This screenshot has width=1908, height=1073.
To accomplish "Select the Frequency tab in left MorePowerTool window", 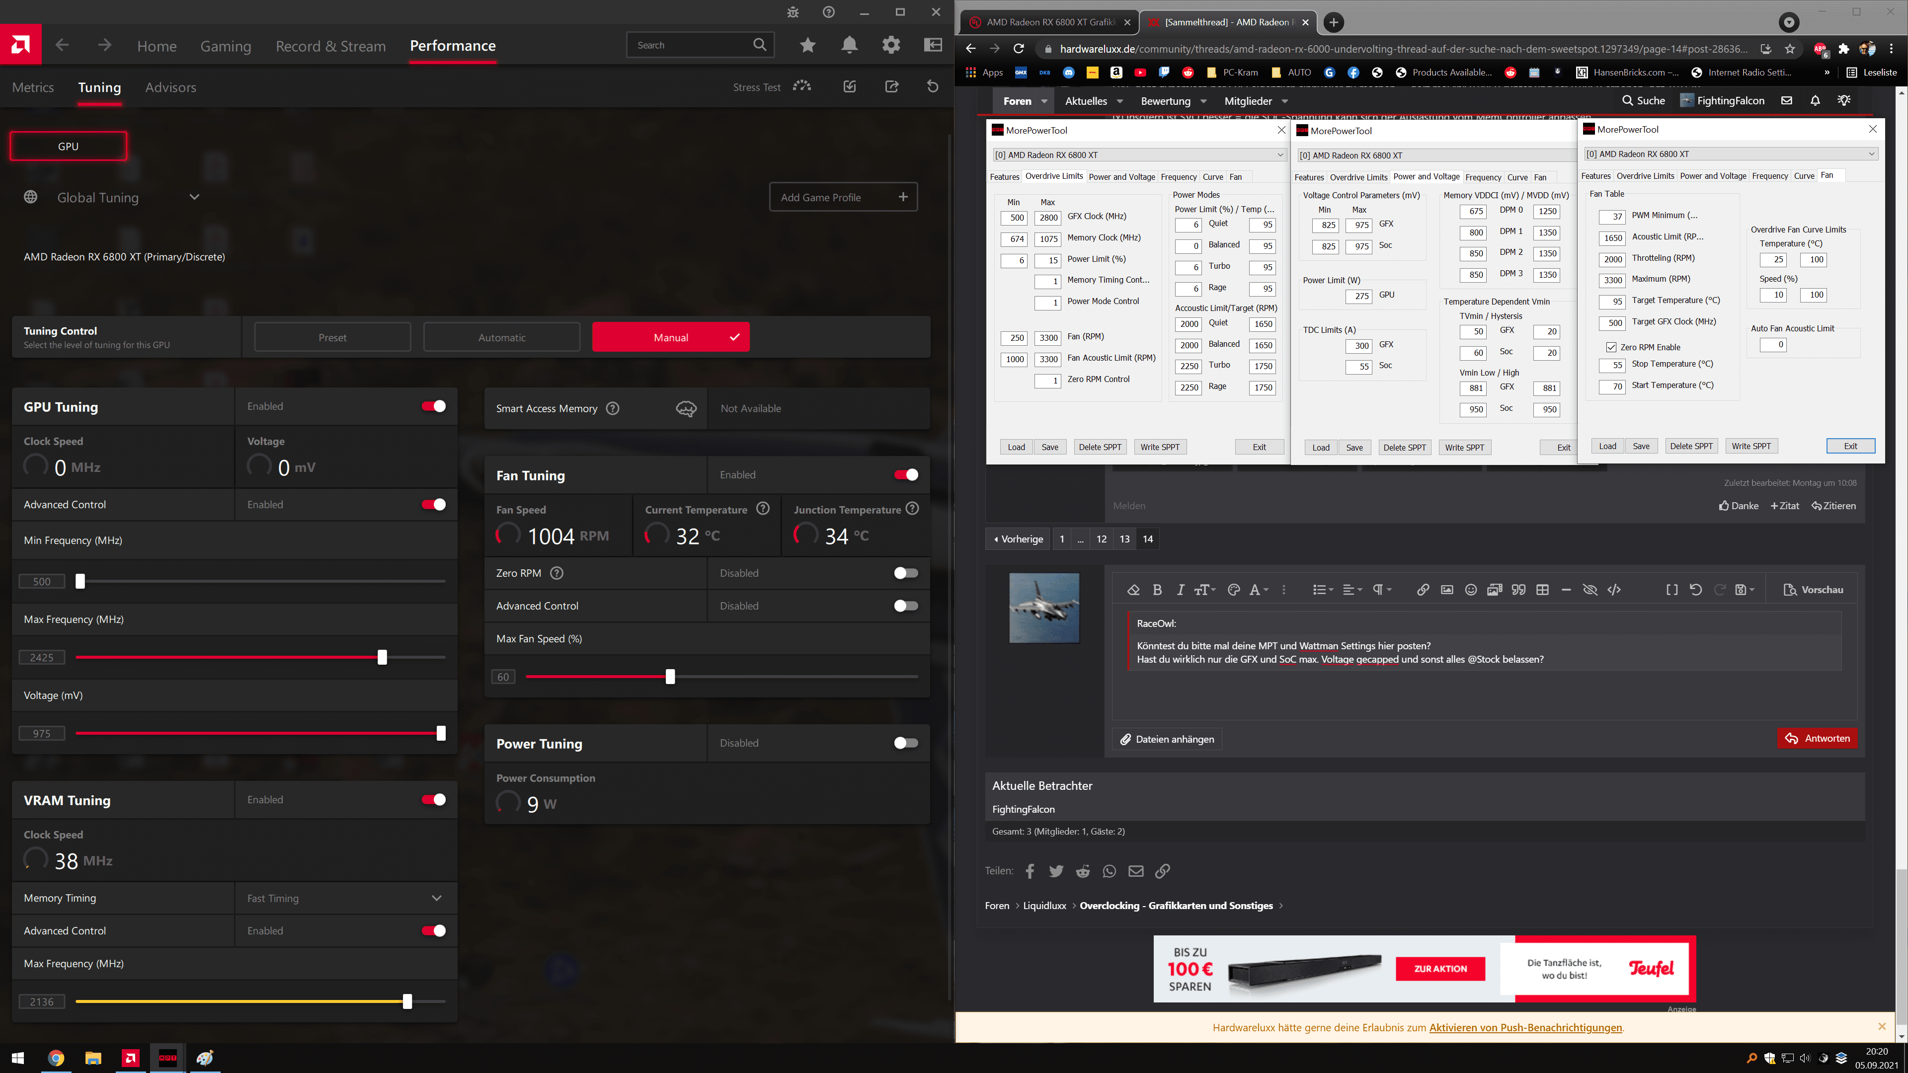I will (1179, 177).
